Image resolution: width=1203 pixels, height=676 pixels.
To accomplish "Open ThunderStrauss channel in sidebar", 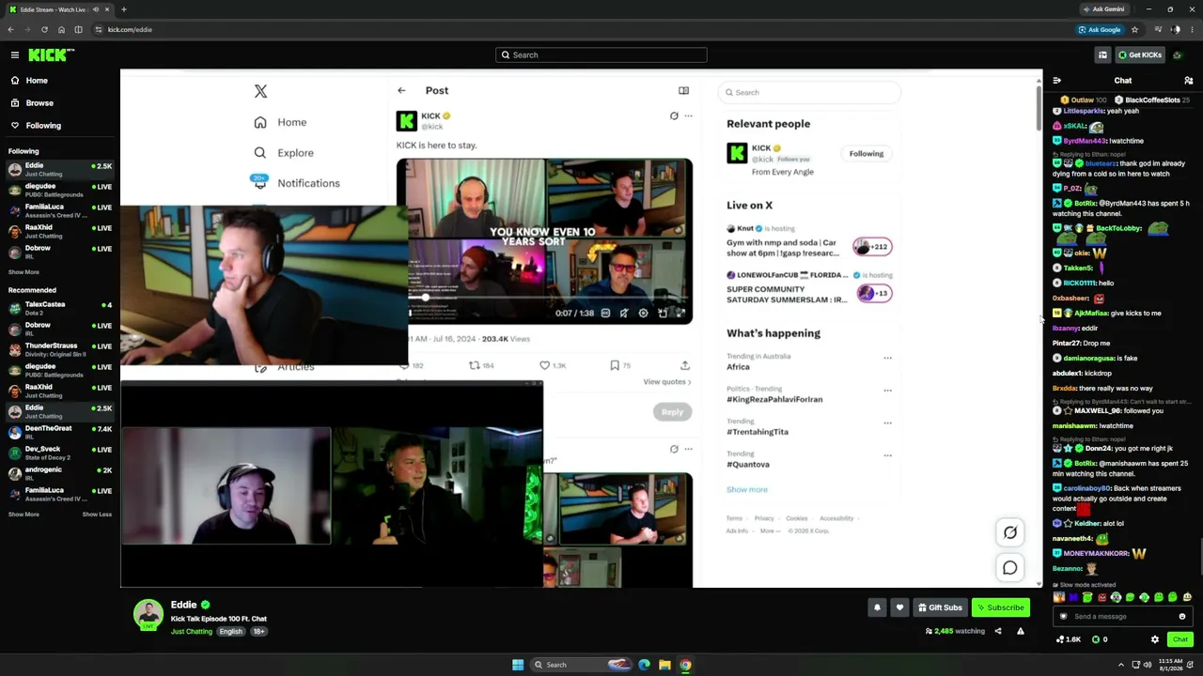I will 60,349.
